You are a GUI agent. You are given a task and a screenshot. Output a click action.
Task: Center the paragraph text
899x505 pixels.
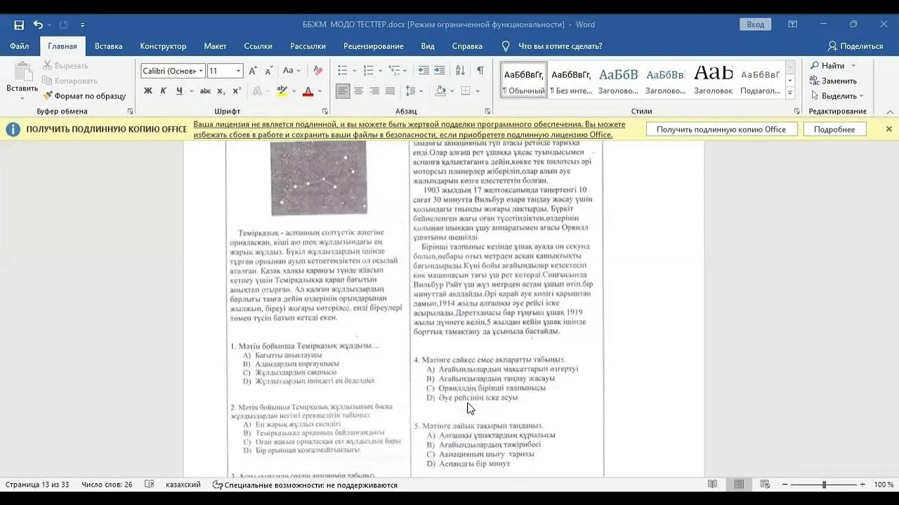pyautogui.click(x=358, y=91)
